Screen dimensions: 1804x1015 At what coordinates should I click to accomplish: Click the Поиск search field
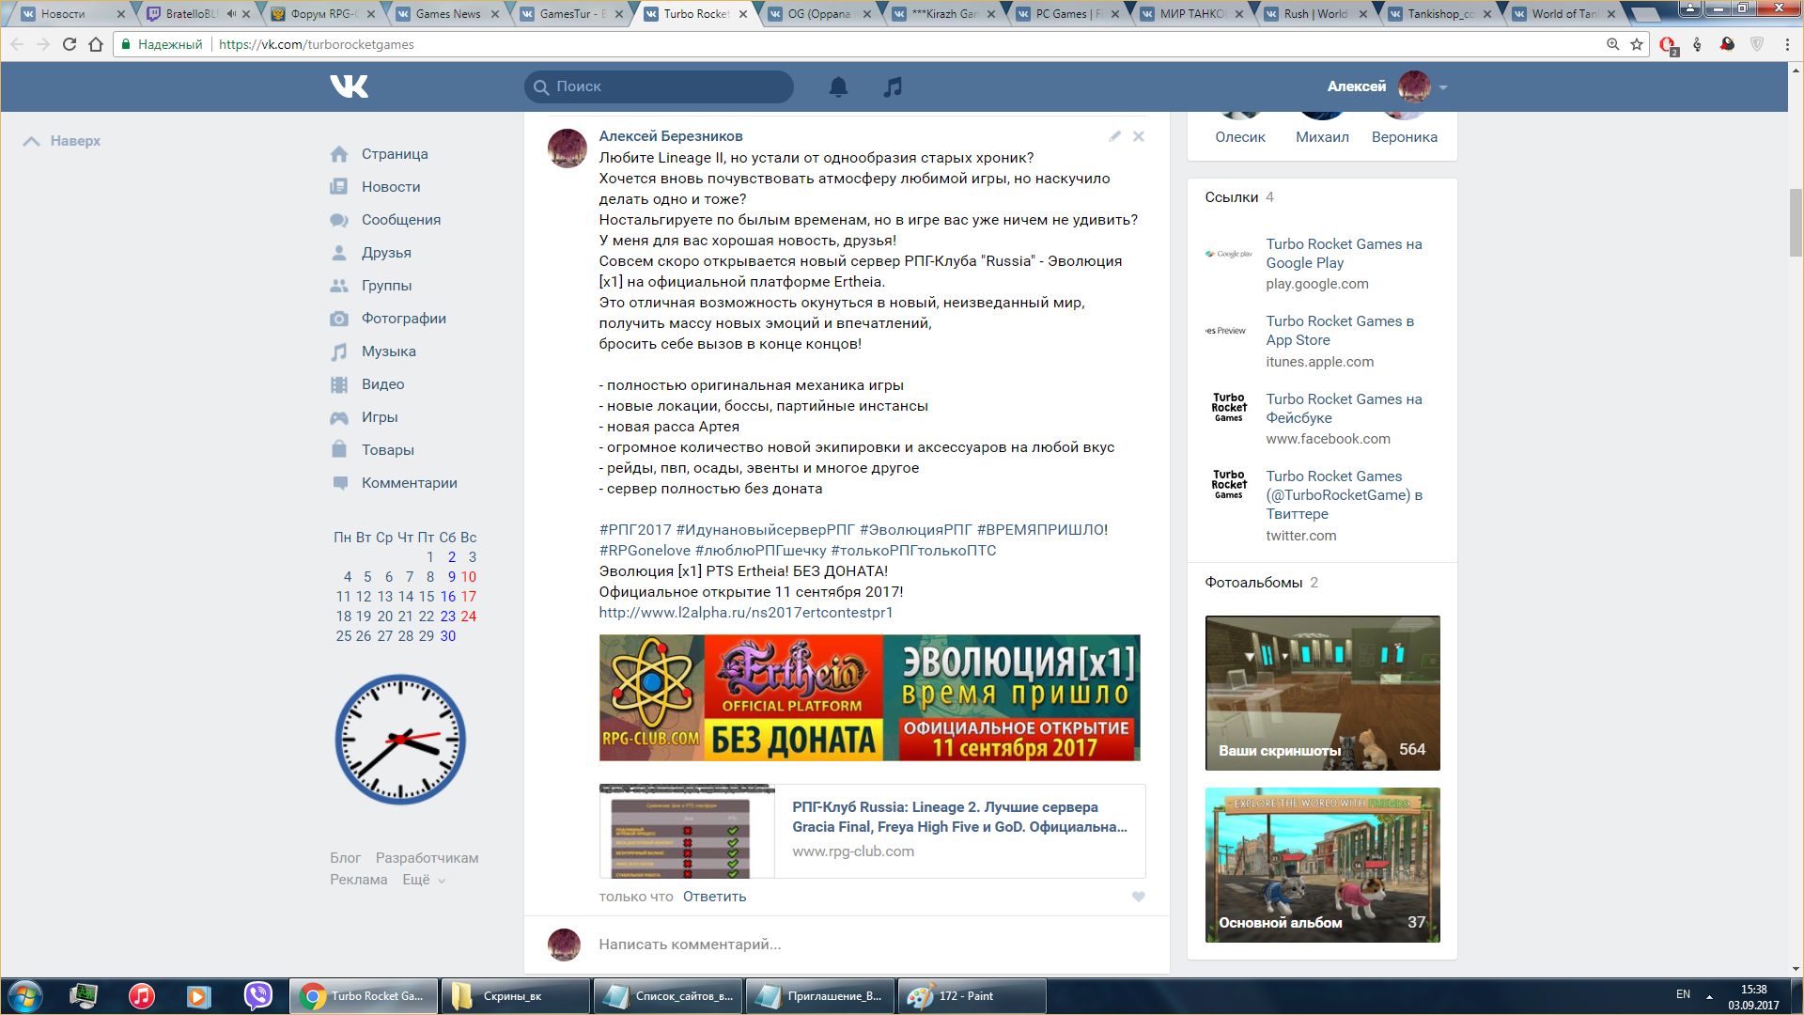pyautogui.click(x=659, y=86)
